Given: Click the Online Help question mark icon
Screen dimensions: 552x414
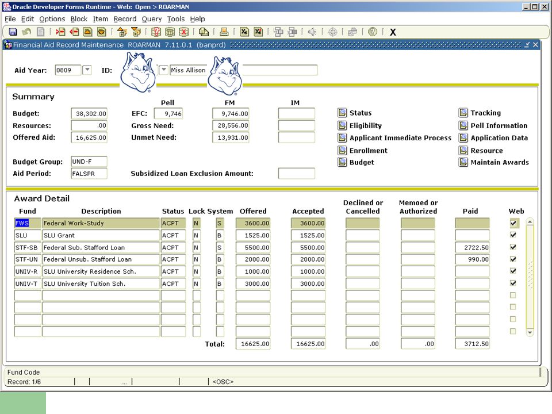Looking at the screenshot, I should click(373, 32).
